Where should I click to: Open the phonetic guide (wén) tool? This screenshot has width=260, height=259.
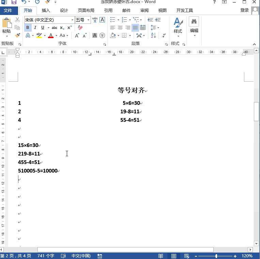pos(95,20)
